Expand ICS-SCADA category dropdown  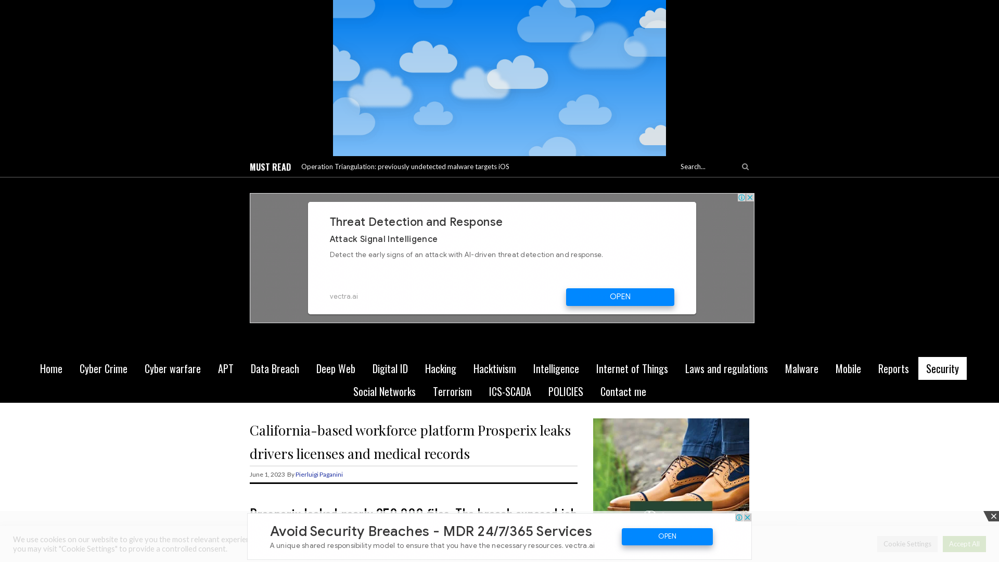pos(510,391)
